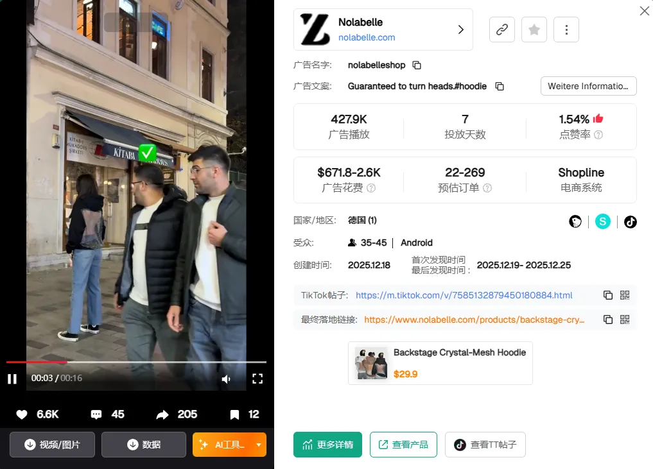
Task: Click the 35-45 audience age text
Action: tap(374, 243)
